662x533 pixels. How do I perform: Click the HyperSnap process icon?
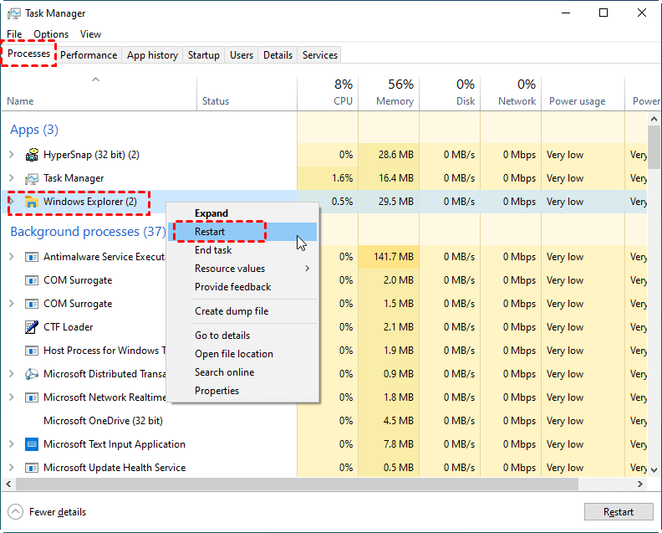[33, 155]
